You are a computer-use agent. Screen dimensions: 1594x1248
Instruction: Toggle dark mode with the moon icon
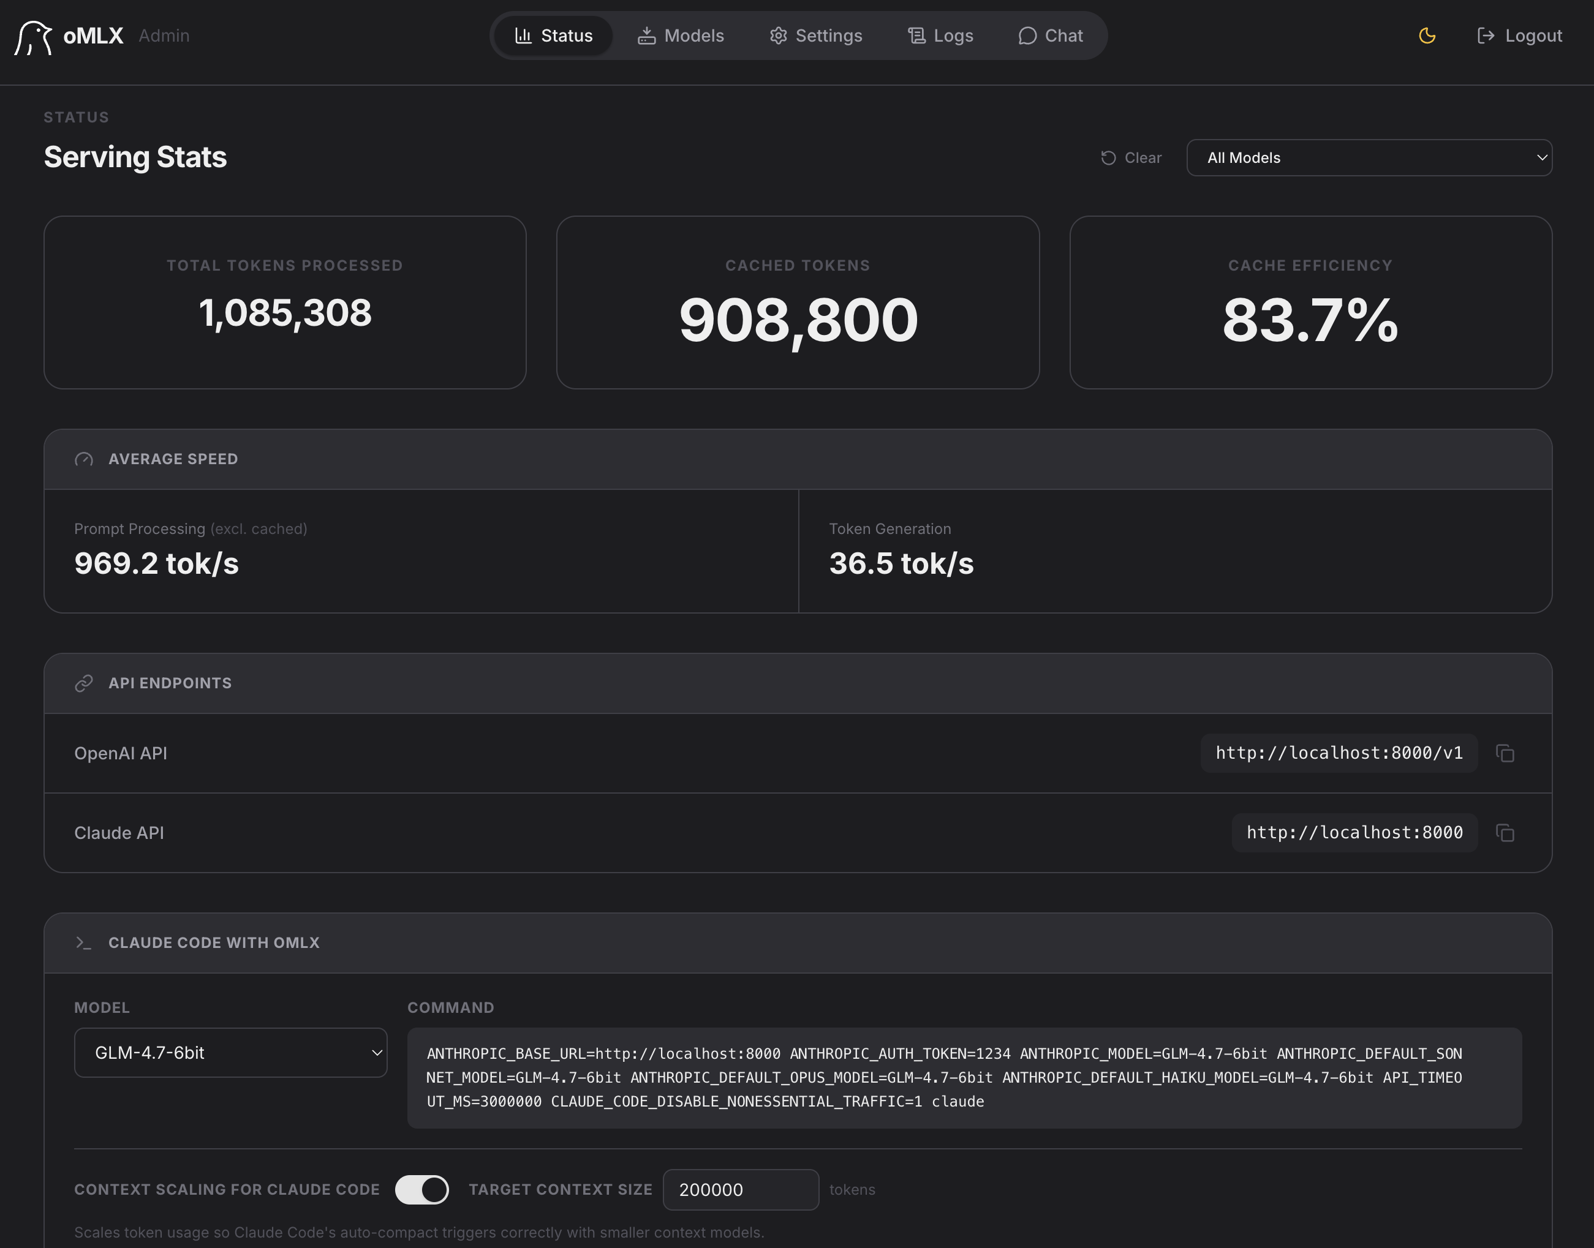pyautogui.click(x=1427, y=36)
